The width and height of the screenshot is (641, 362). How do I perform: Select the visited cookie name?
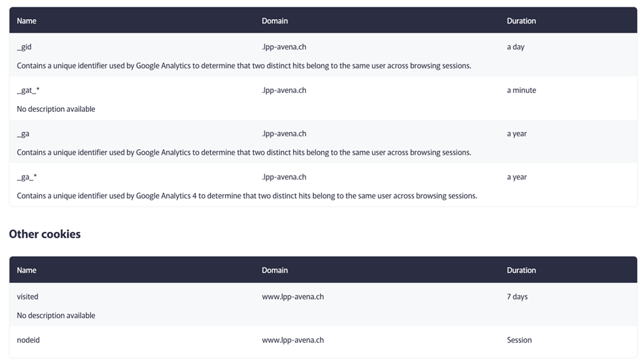pos(28,297)
